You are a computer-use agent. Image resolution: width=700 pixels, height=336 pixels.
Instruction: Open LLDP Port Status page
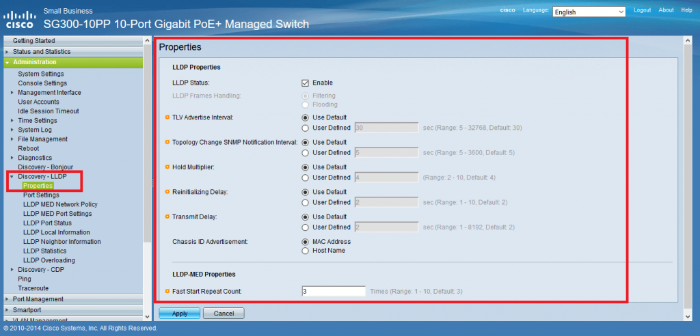click(x=47, y=223)
